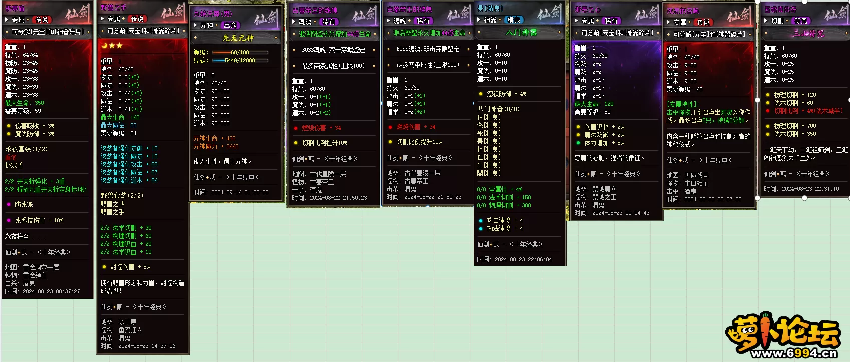Click the triangle arrow before 元神
Screen dimensions: 850x362
click(x=196, y=25)
